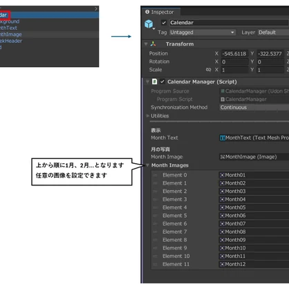Click the Position X value field

(x=234, y=54)
